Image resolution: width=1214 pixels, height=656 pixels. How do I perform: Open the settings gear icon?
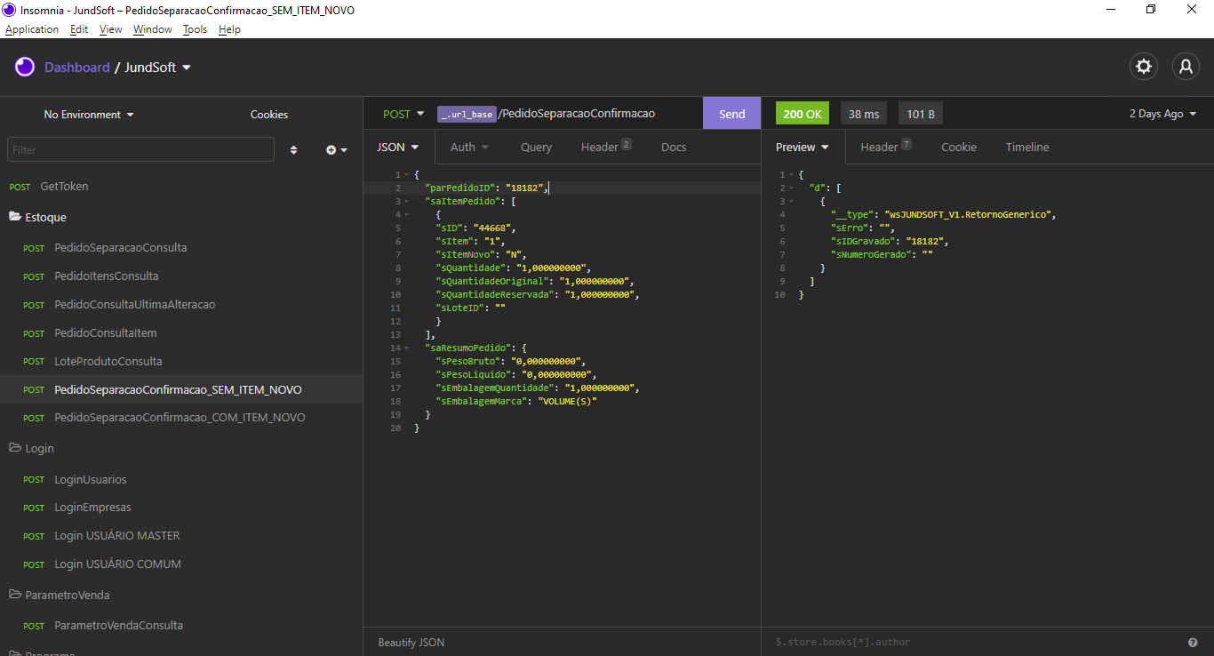(1144, 67)
